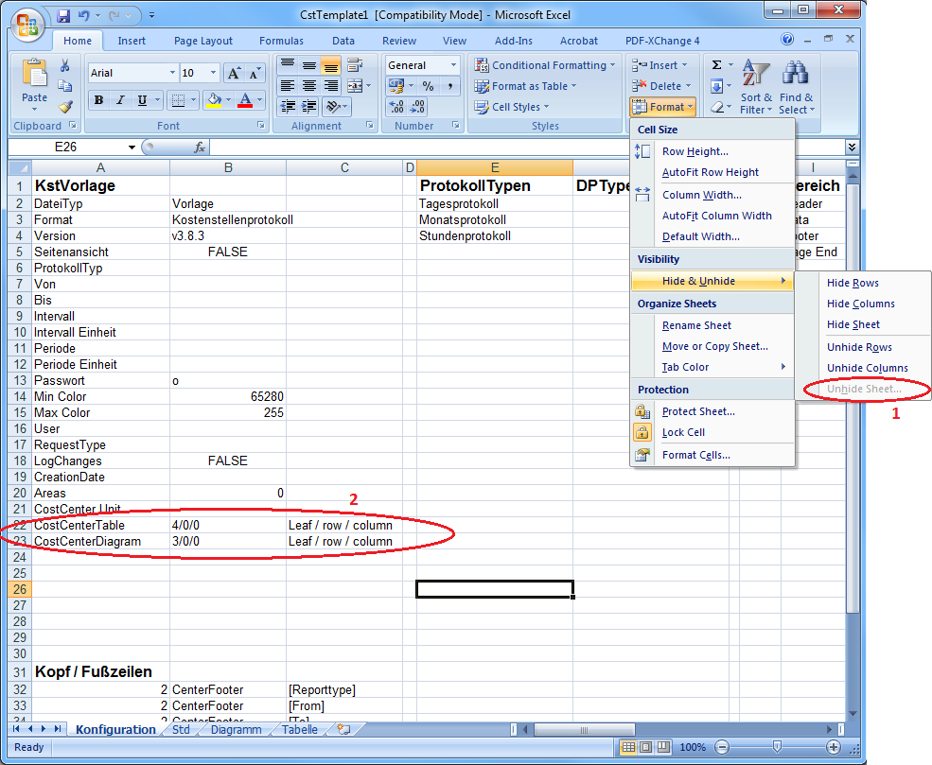Click the Percent Style icon
Viewport: 932px width, 765px height.
coord(428,86)
